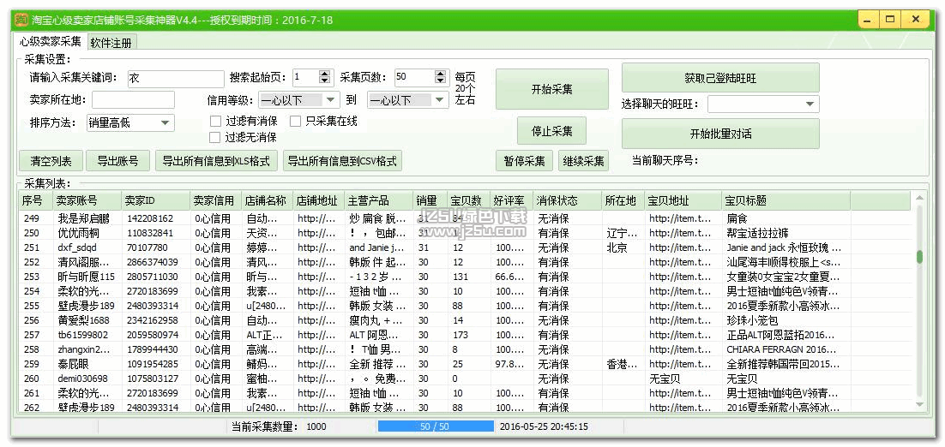Click scroll down arrow of list
This screenshot has height=447, width=945.
click(919, 406)
